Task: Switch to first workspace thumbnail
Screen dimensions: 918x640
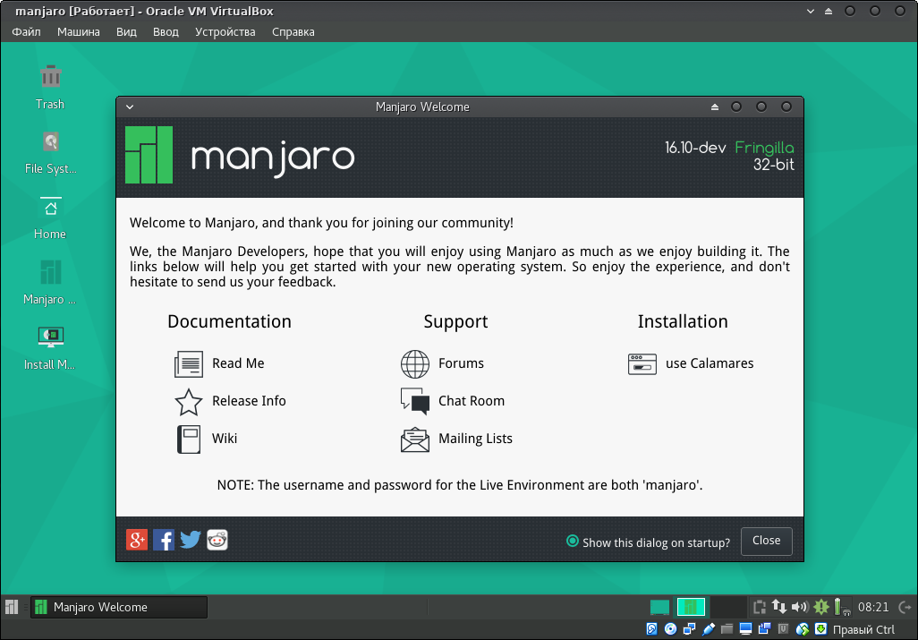Action: [659, 607]
